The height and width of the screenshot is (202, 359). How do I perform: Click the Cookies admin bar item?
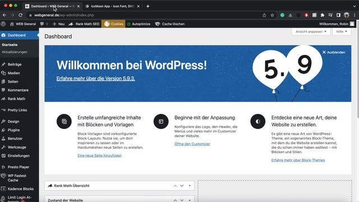coord(113,24)
